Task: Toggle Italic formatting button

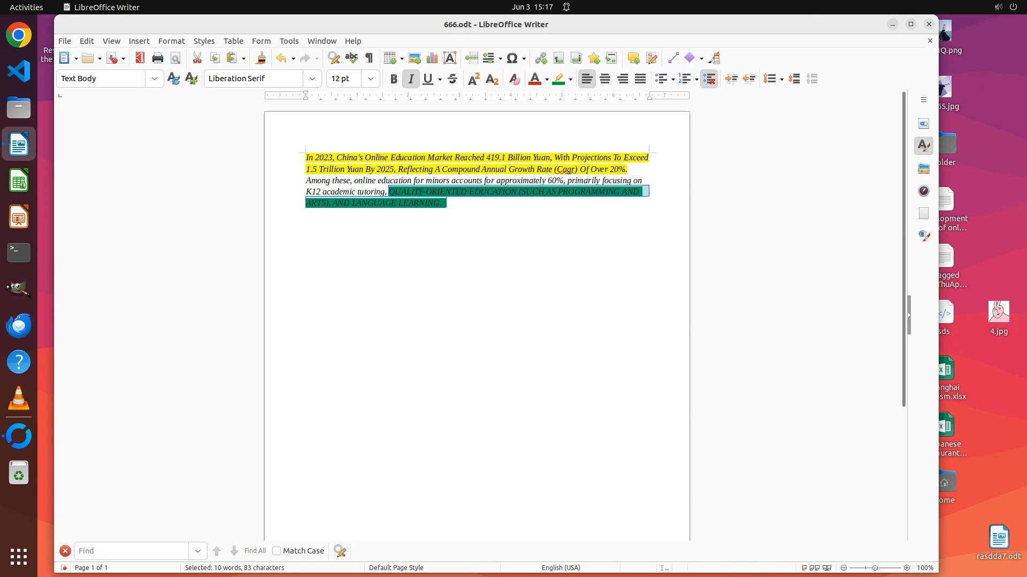Action: pyautogui.click(x=411, y=79)
